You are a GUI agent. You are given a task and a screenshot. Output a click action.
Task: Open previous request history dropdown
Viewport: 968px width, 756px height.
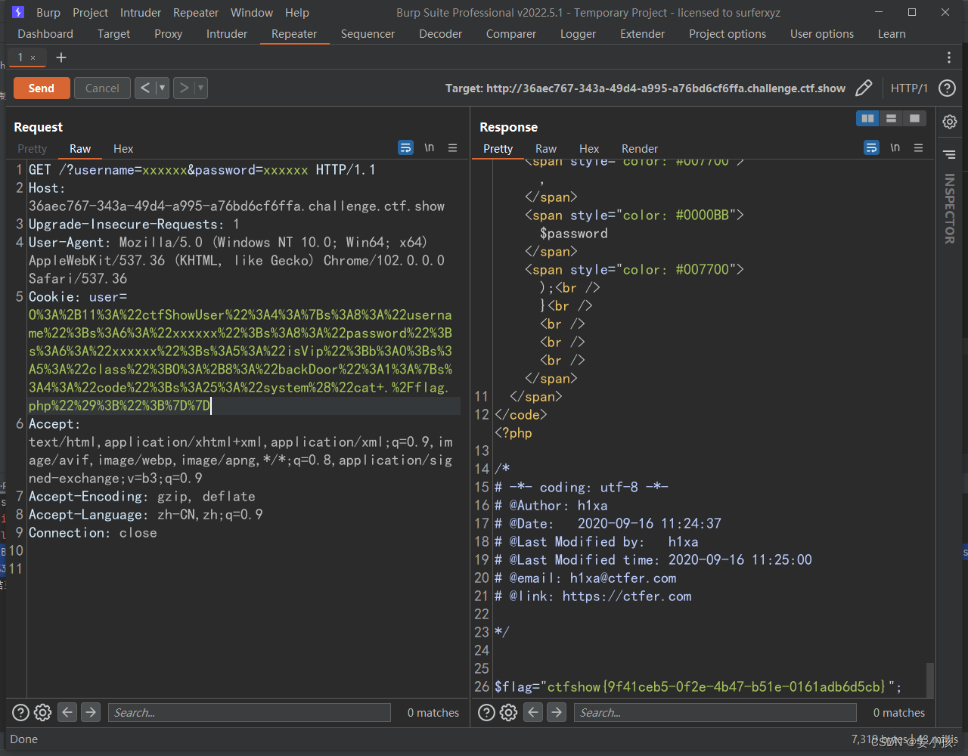(162, 88)
